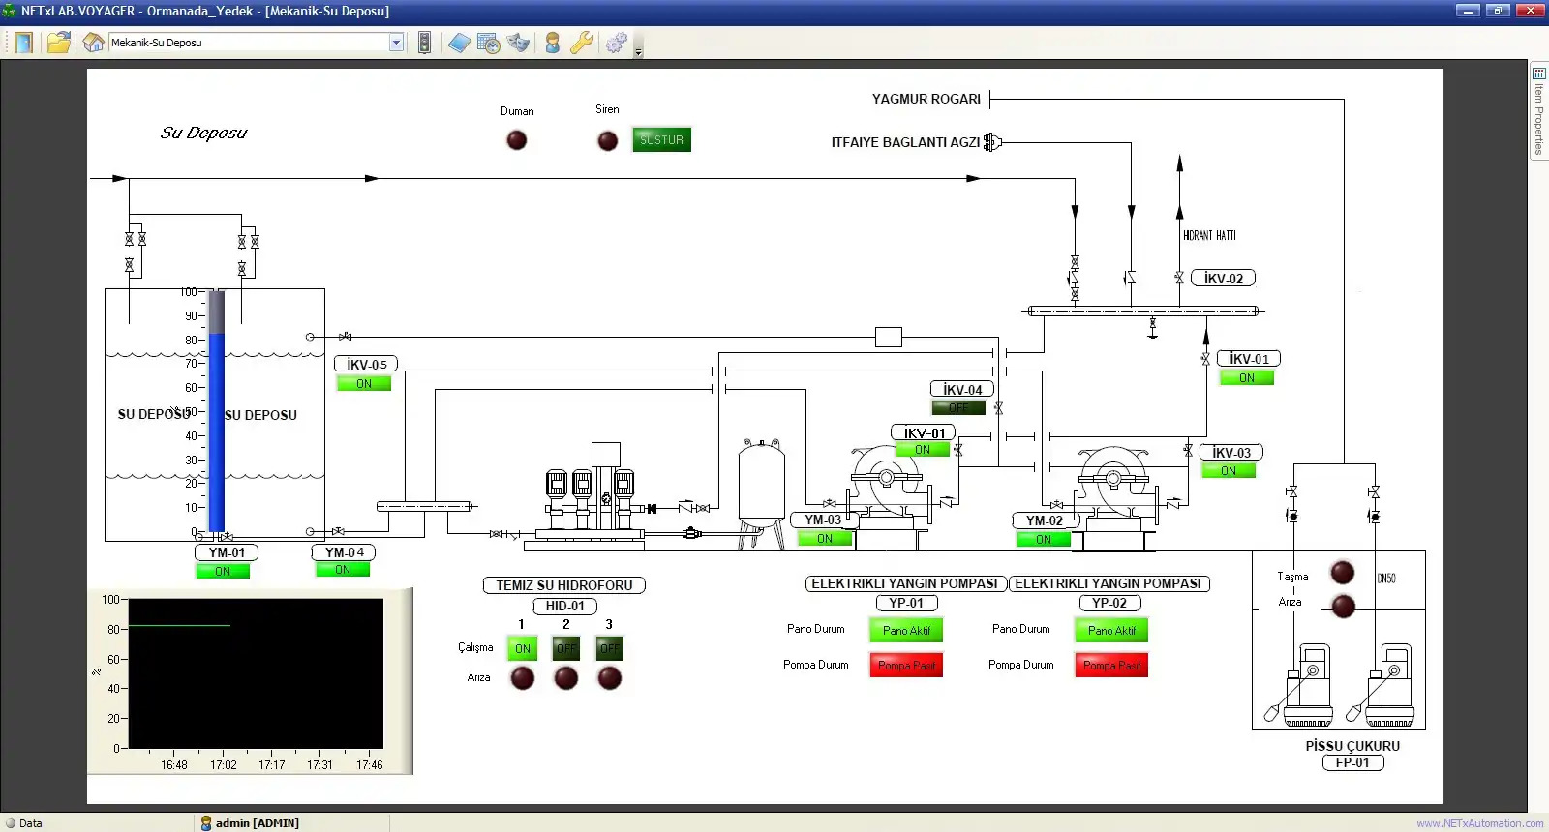Click the tank level trend chart
1549x832 pixels.
point(256,673)
